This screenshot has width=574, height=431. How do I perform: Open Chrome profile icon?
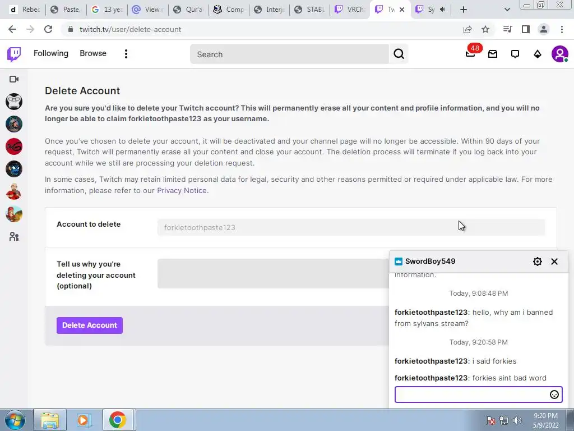click(x=544, y=29)
